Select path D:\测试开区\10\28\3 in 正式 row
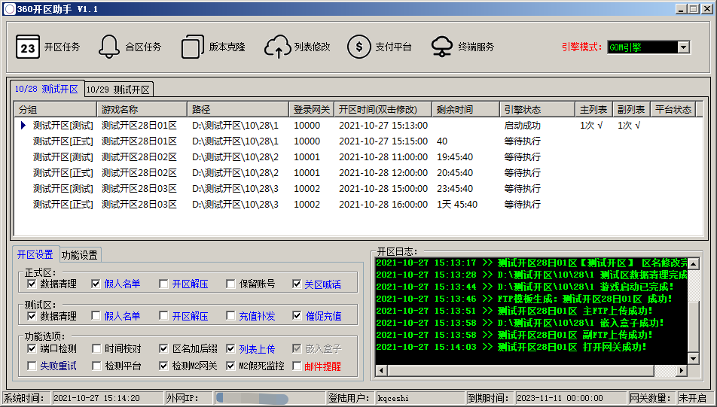Image resolution: width=717 pixels, height=407 pixels. coord(235,204)
